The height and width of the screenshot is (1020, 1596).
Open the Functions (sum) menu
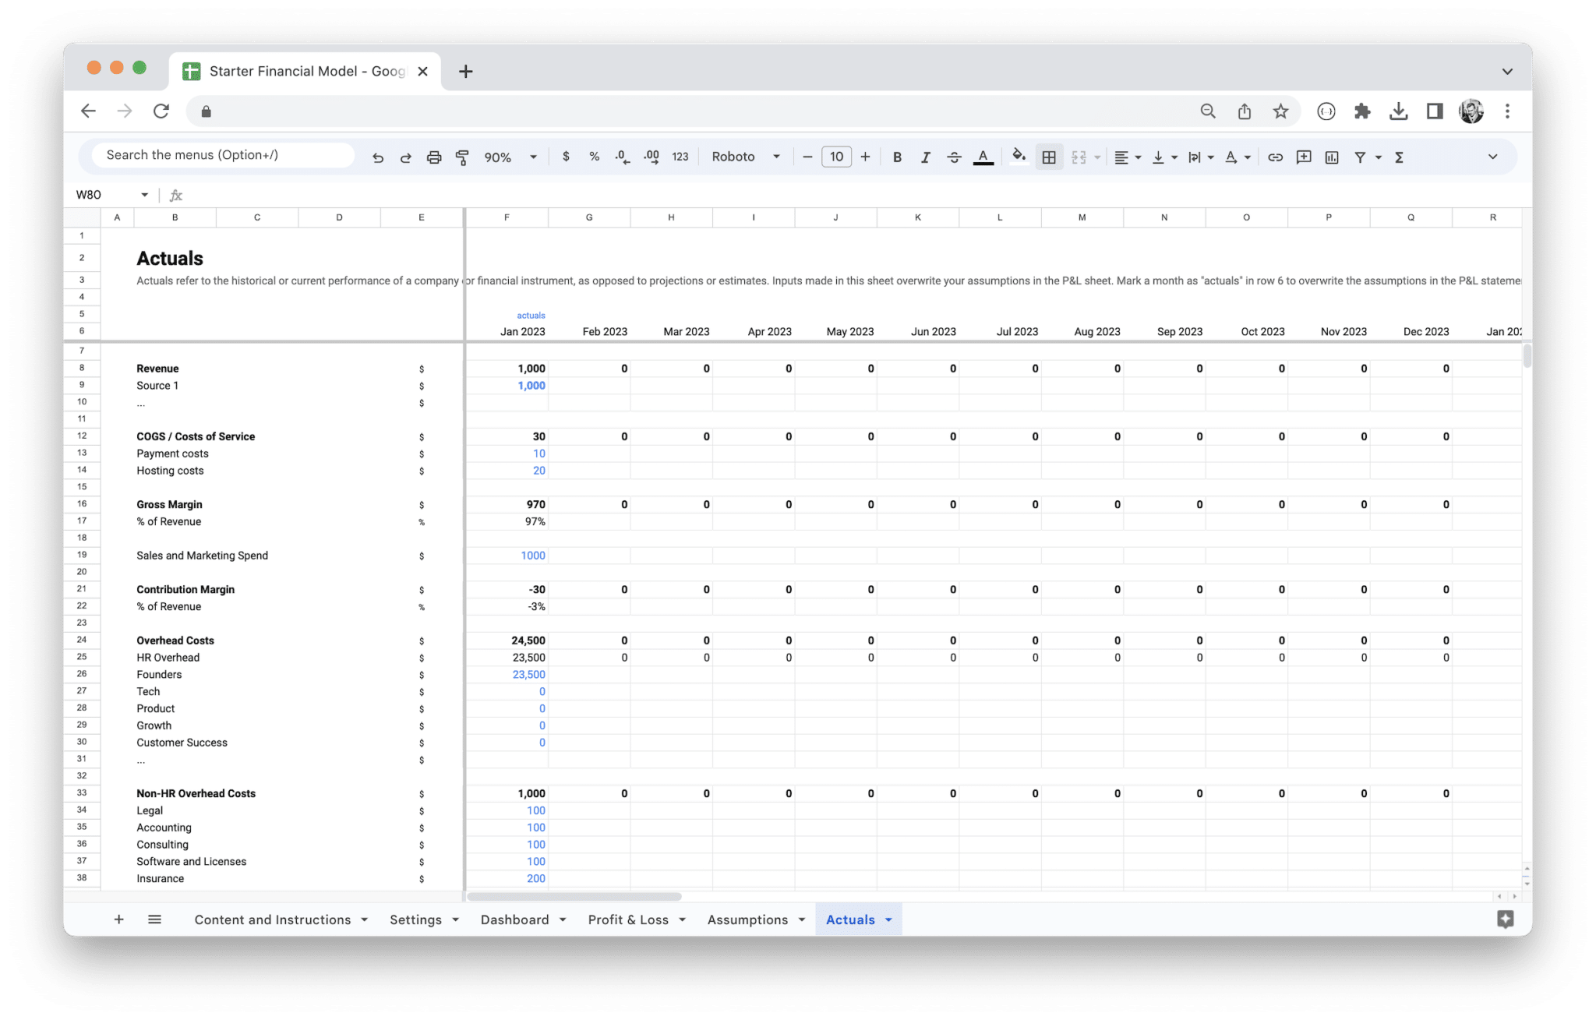(1399, 157)
